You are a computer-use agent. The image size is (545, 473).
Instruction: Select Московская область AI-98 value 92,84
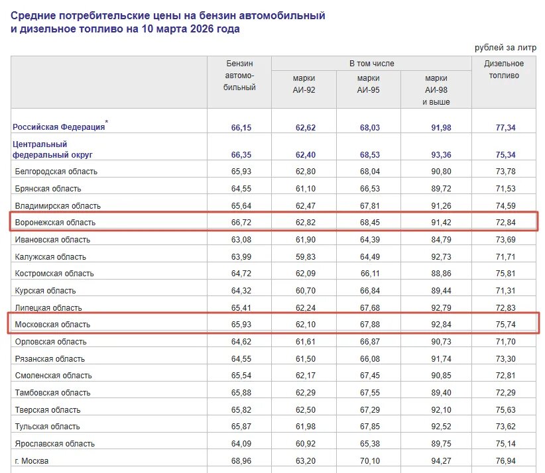(441, 325)
